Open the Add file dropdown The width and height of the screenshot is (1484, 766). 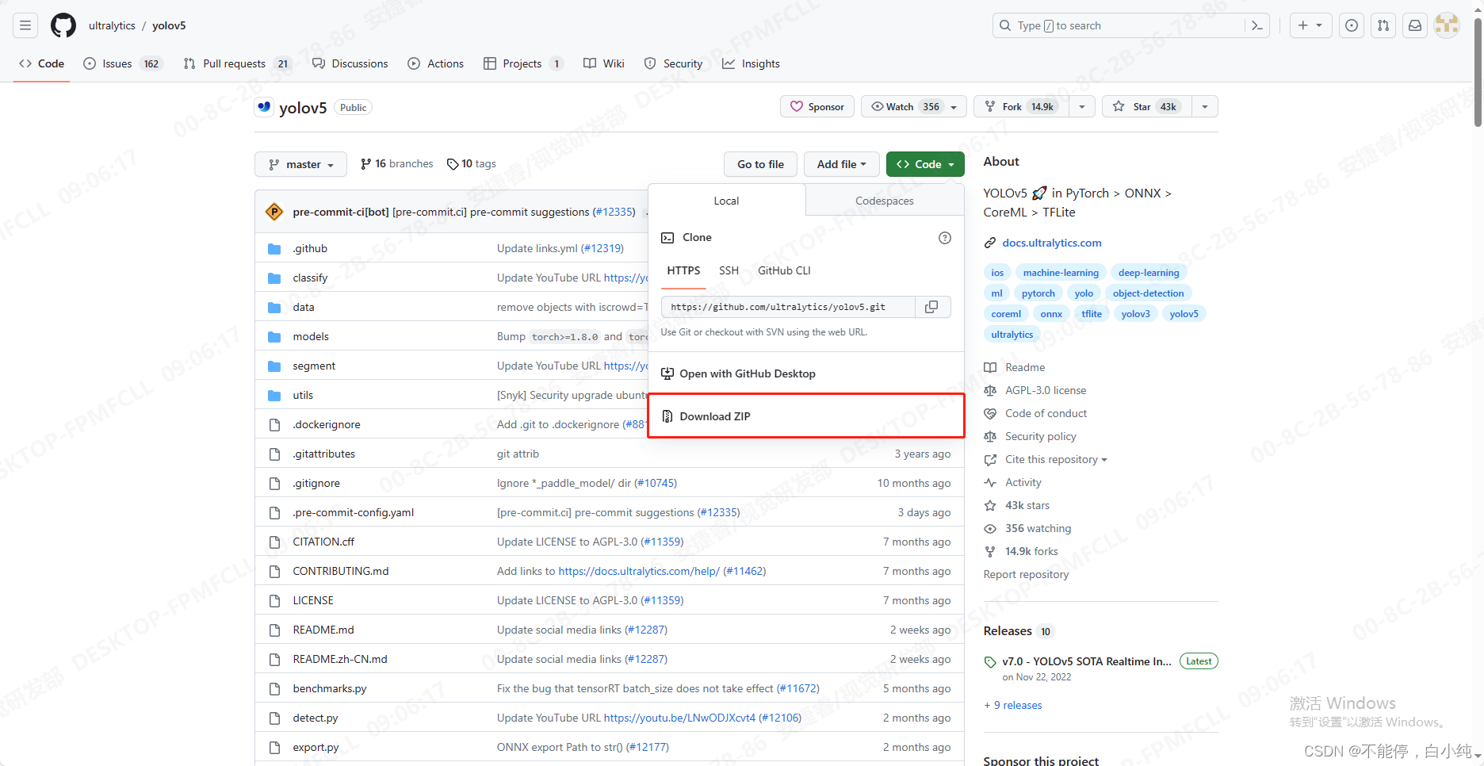click(841, 164)
